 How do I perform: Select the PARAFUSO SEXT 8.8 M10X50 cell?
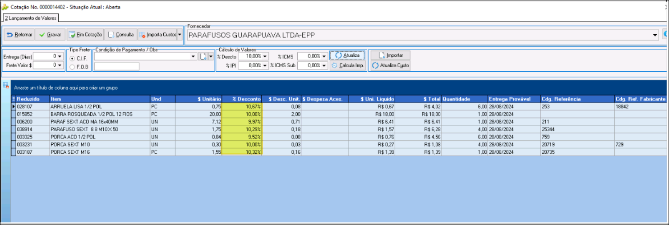point(100,129)
